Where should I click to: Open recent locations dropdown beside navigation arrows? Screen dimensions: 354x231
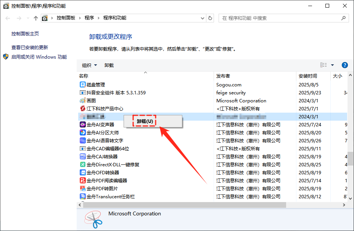coord(27,18)
